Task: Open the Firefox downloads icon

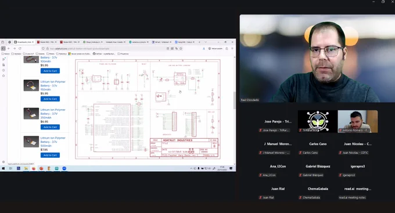Action: click(x=204, y=49)
